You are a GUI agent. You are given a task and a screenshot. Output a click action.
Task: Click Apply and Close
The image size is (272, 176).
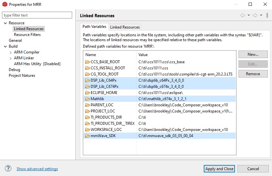point(219,169)
